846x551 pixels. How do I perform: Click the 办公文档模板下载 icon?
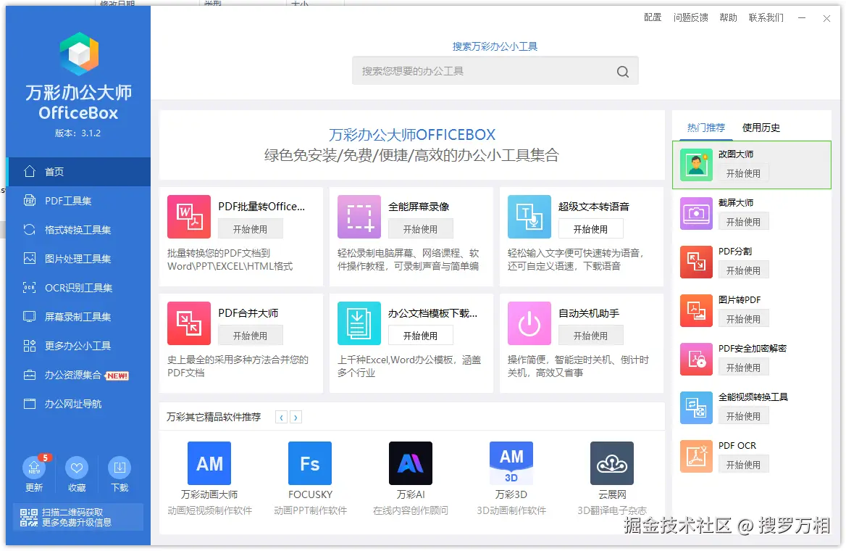pyautogui.click(x=359, y=323)
